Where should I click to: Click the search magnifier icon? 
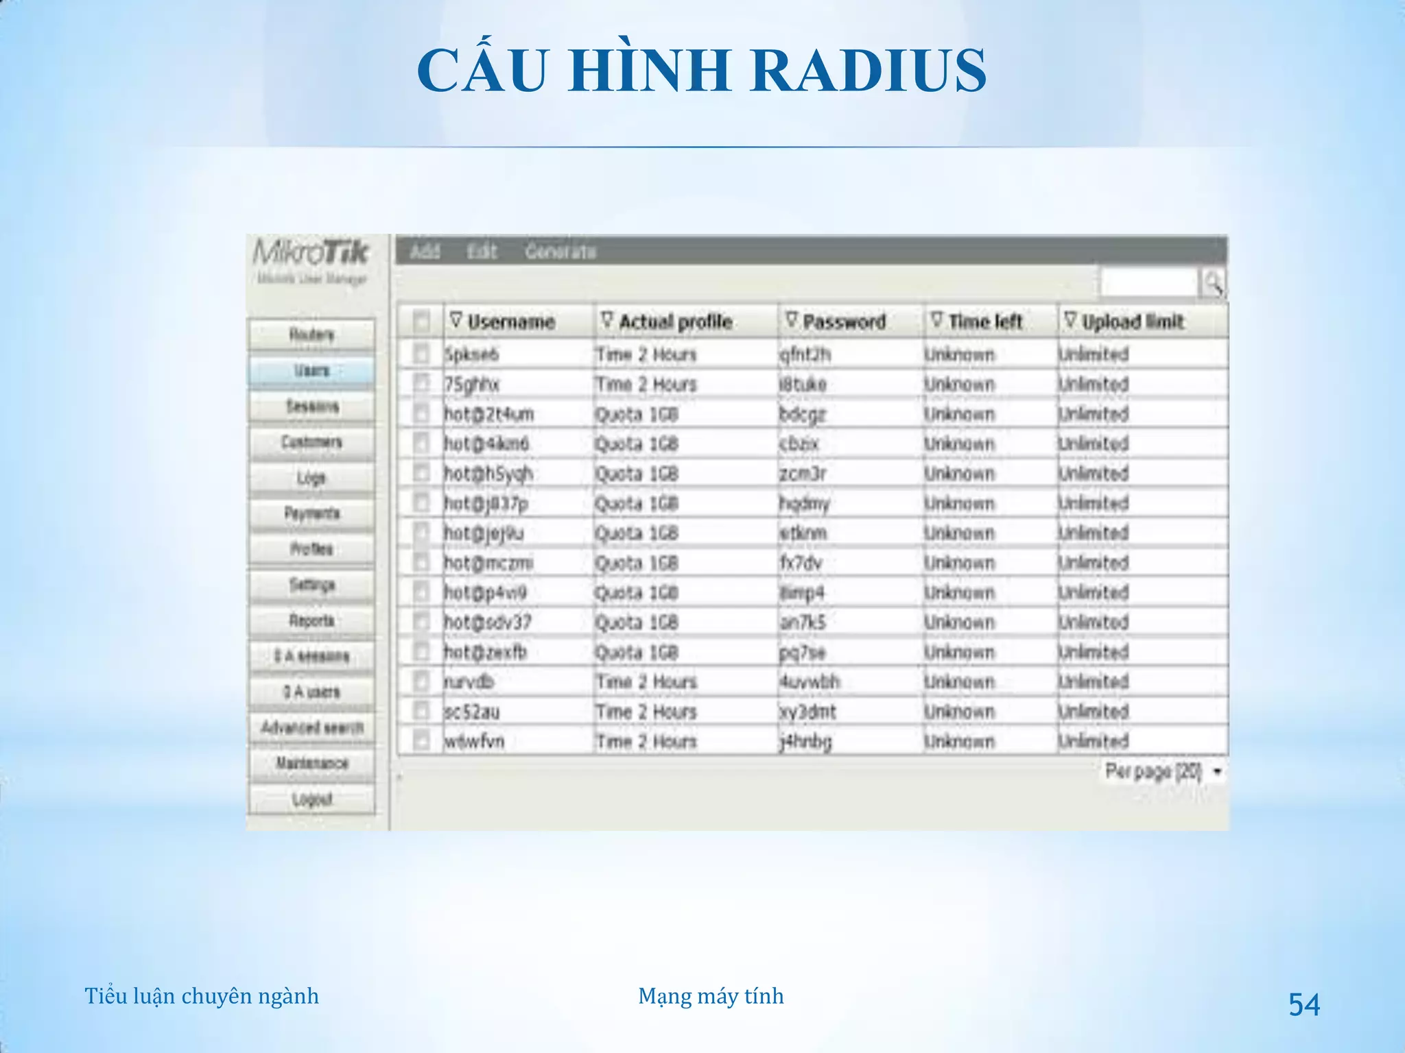[1213, 282]
